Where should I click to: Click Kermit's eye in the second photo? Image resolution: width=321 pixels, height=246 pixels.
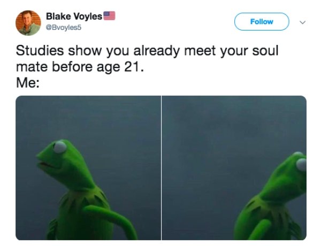(301, 165)
